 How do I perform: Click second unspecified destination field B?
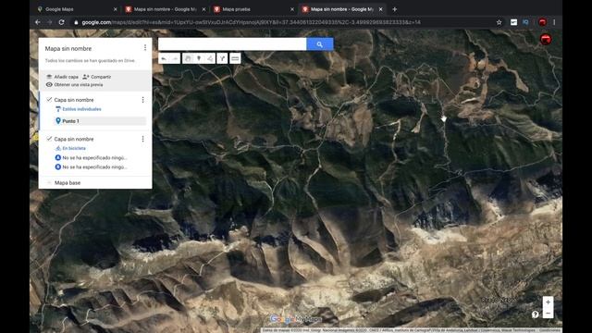pyautogui.click(x=94, y=166)
